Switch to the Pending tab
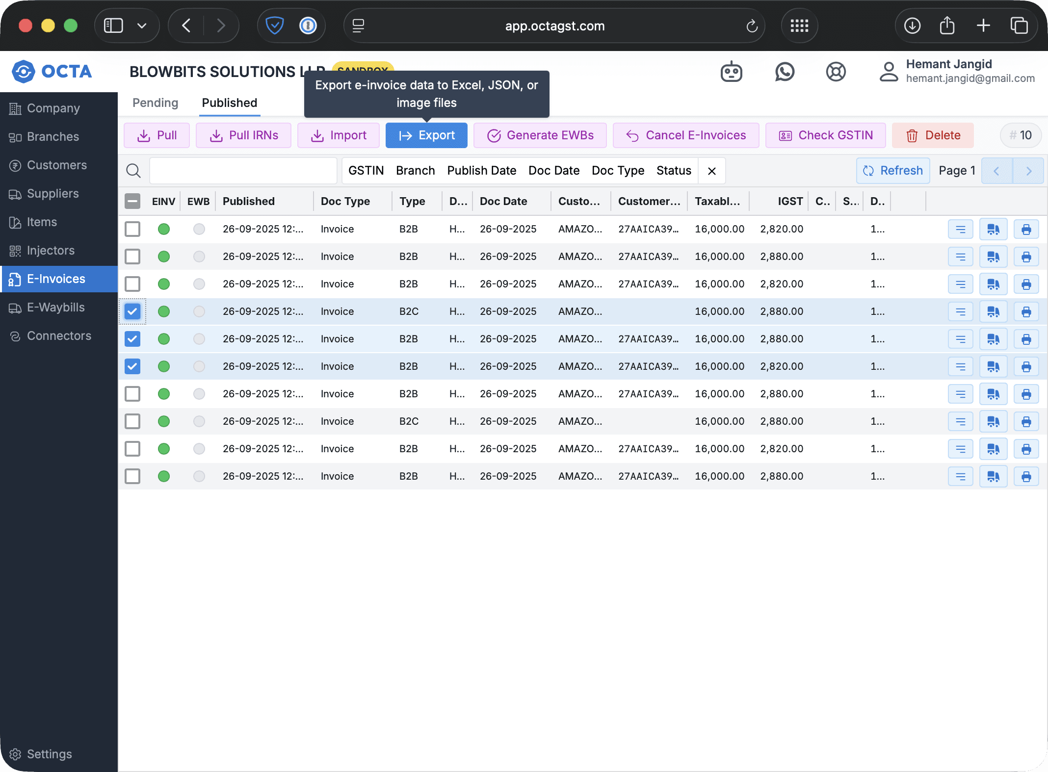This screenshot has width=1048, height=772. click(x=155, y=103)
